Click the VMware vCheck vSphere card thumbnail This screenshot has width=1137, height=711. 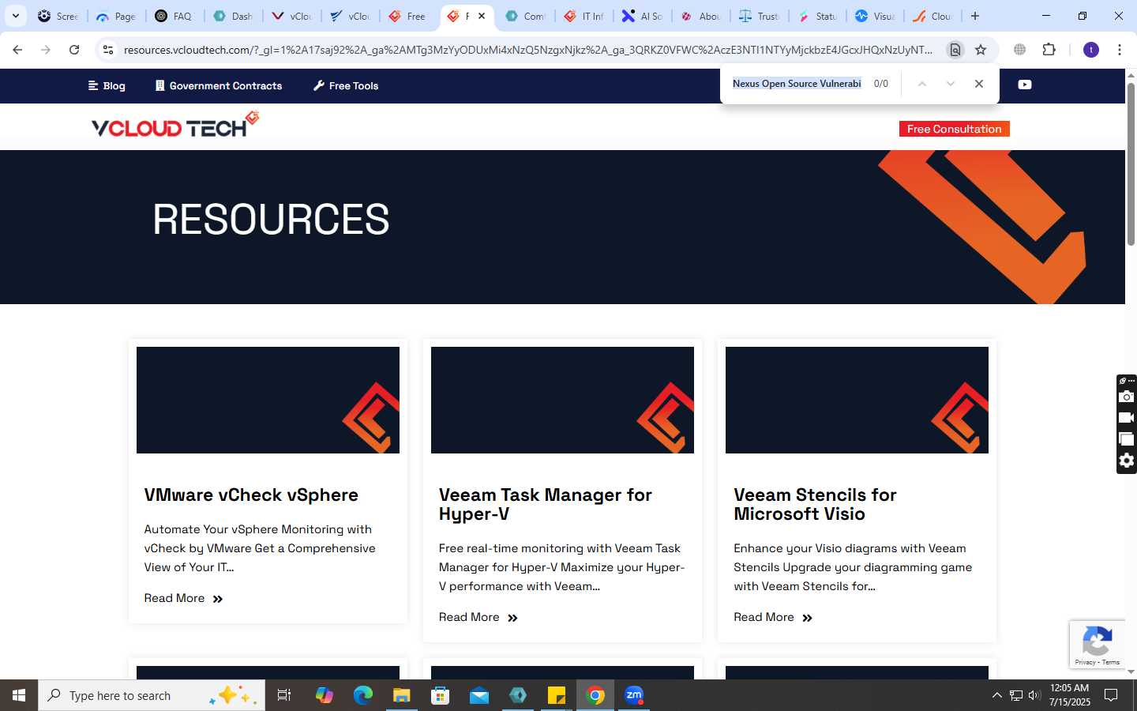(x=268, y=400)
